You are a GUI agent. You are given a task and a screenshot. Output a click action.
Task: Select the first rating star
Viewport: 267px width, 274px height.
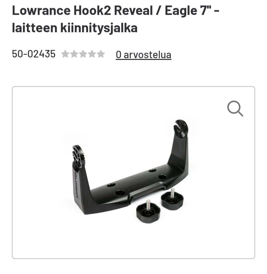click(65, 54)
